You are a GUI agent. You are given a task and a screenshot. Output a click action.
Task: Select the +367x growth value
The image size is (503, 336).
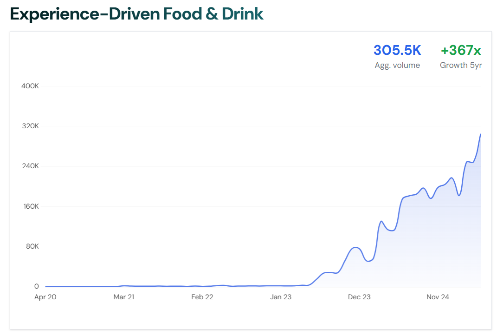pos(460,50)
